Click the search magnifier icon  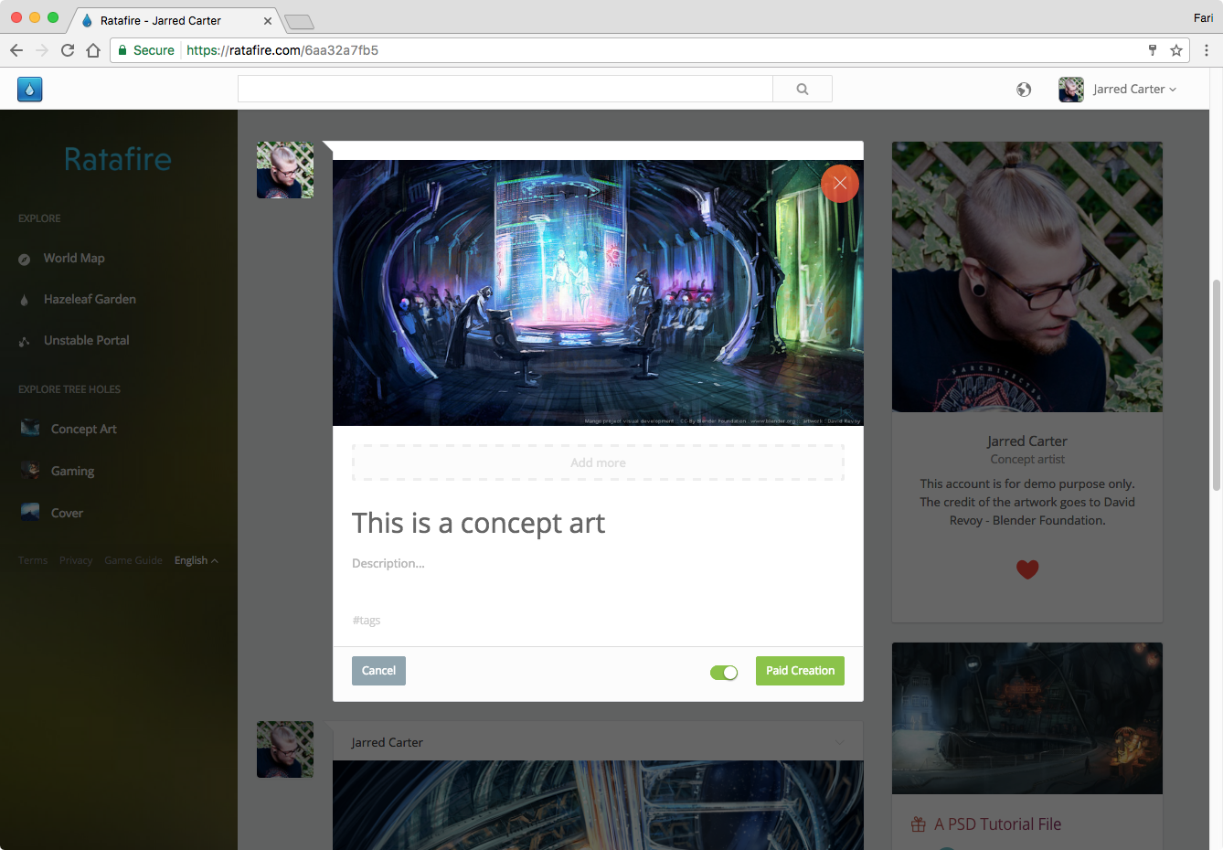[x=802, y=89]
